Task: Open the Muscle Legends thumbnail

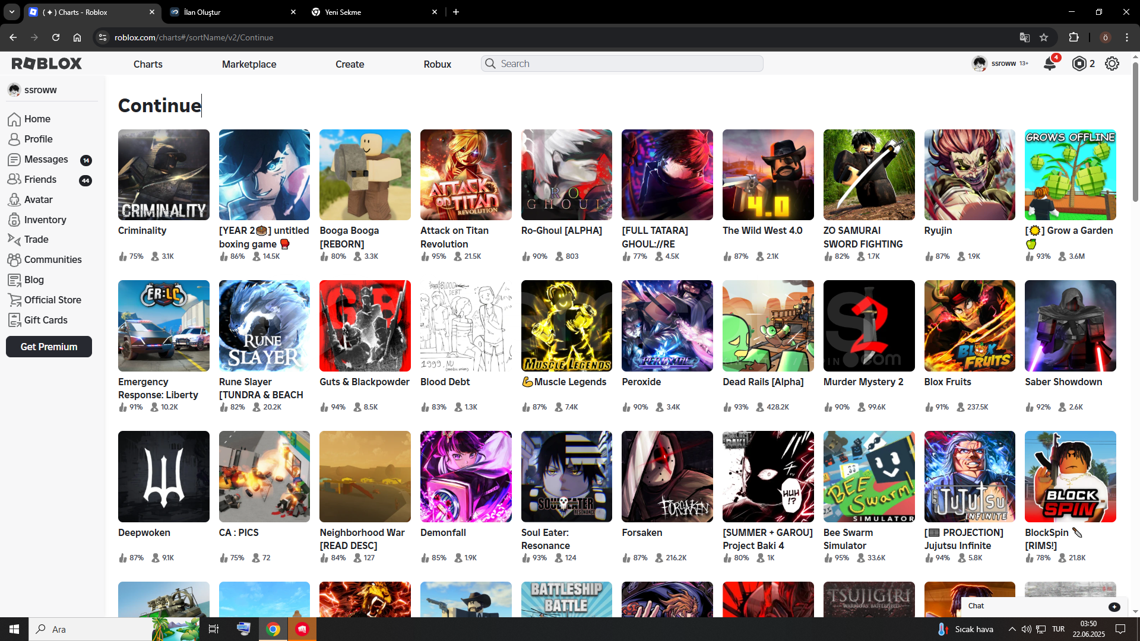Action: 566,326
